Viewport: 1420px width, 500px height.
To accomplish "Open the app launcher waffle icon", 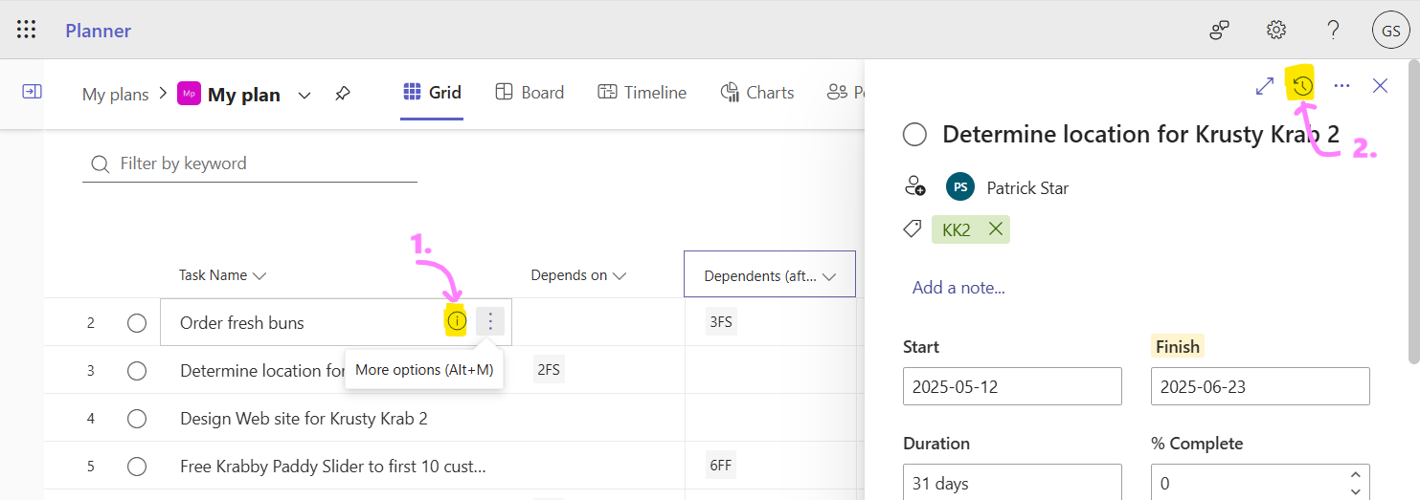I will point(27,30).
